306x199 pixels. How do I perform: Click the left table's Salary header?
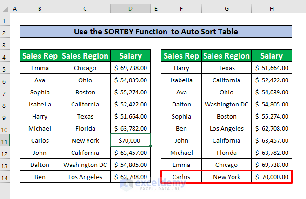point(130,56)
